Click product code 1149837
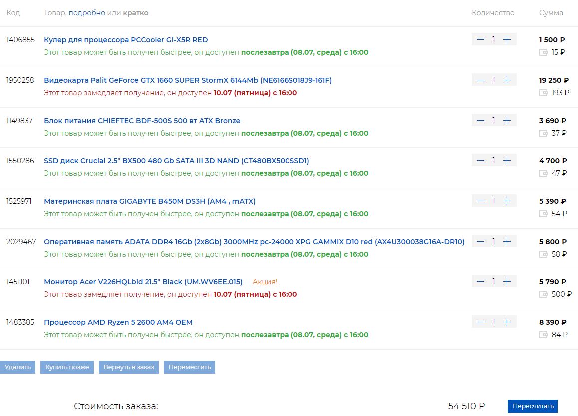This screenshot has height=416, width=578. [19, 121]
